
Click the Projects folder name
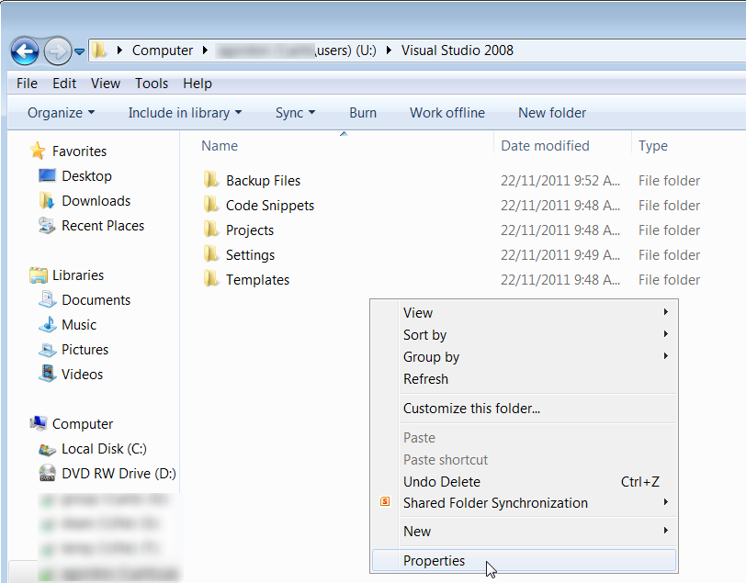tap(250, 230)
